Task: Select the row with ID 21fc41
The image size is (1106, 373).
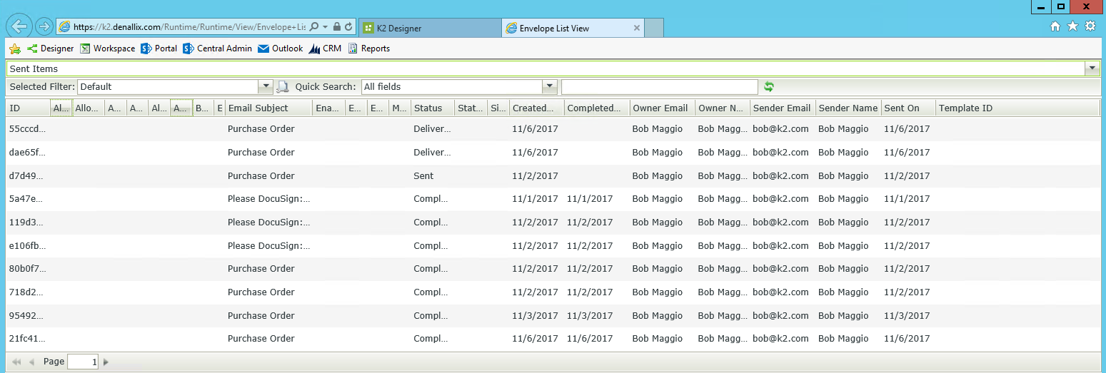Action: pos(553,339)
